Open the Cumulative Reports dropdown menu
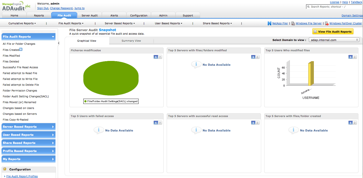The width and height of the screenshot is (363, 178). tap(22, 24)
